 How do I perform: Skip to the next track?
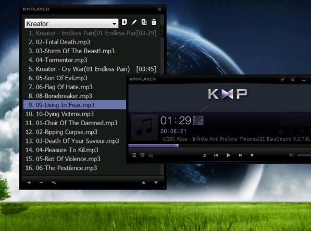240,155
